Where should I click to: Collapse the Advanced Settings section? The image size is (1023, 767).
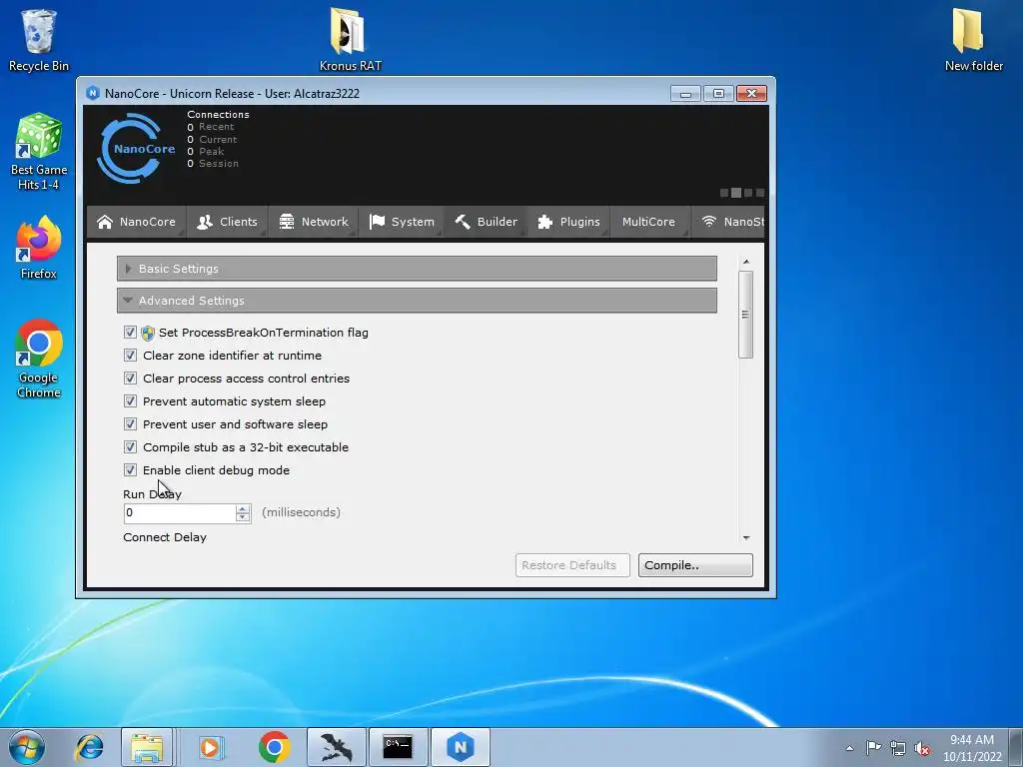(x=417, y=300)
